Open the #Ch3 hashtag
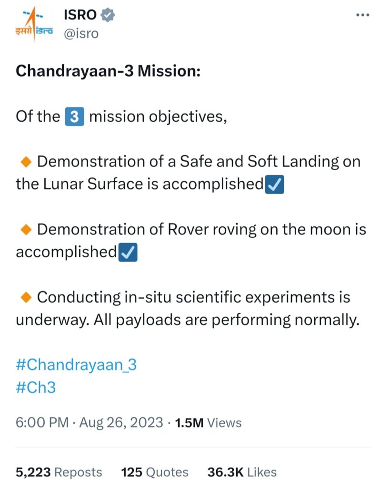The width and height of the screenshot is (380, 487). click(36, 388)
